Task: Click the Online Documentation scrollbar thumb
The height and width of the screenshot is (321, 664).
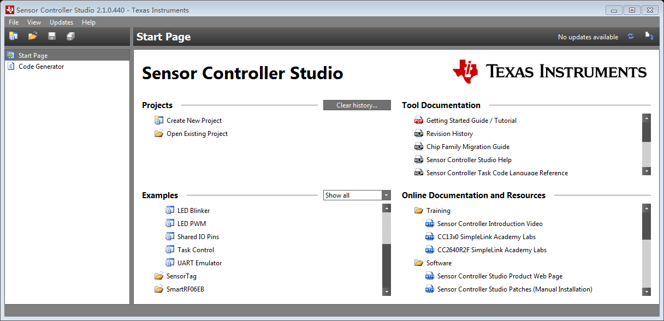Action: pyautogui.click(x=647, y=226)
